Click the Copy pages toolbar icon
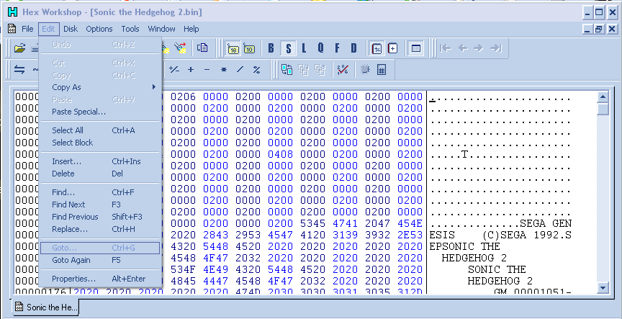The width and height of the screenshot is (622, 319). click(x=202, y=48)
